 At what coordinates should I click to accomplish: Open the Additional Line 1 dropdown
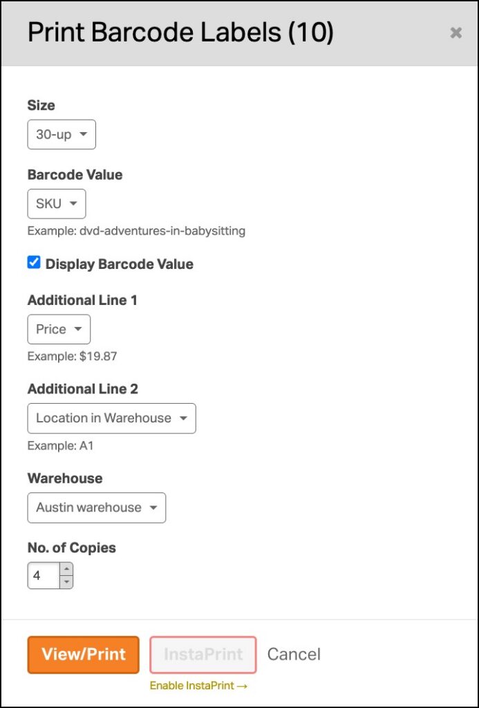(x=59, y=329)
